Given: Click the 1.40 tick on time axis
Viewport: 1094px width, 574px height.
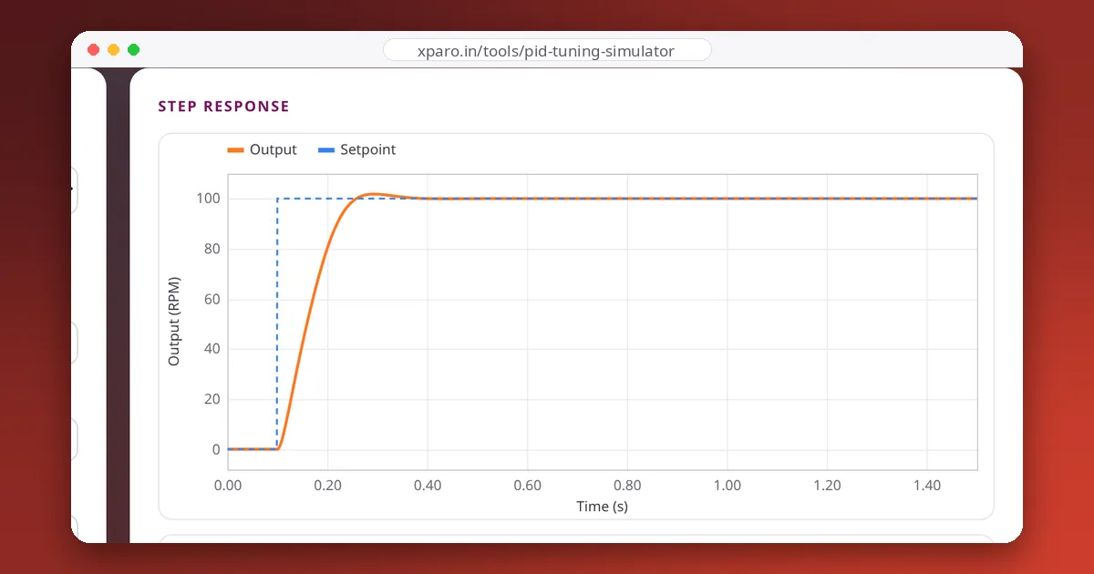Looking at the screenshot, I should 927,486.
